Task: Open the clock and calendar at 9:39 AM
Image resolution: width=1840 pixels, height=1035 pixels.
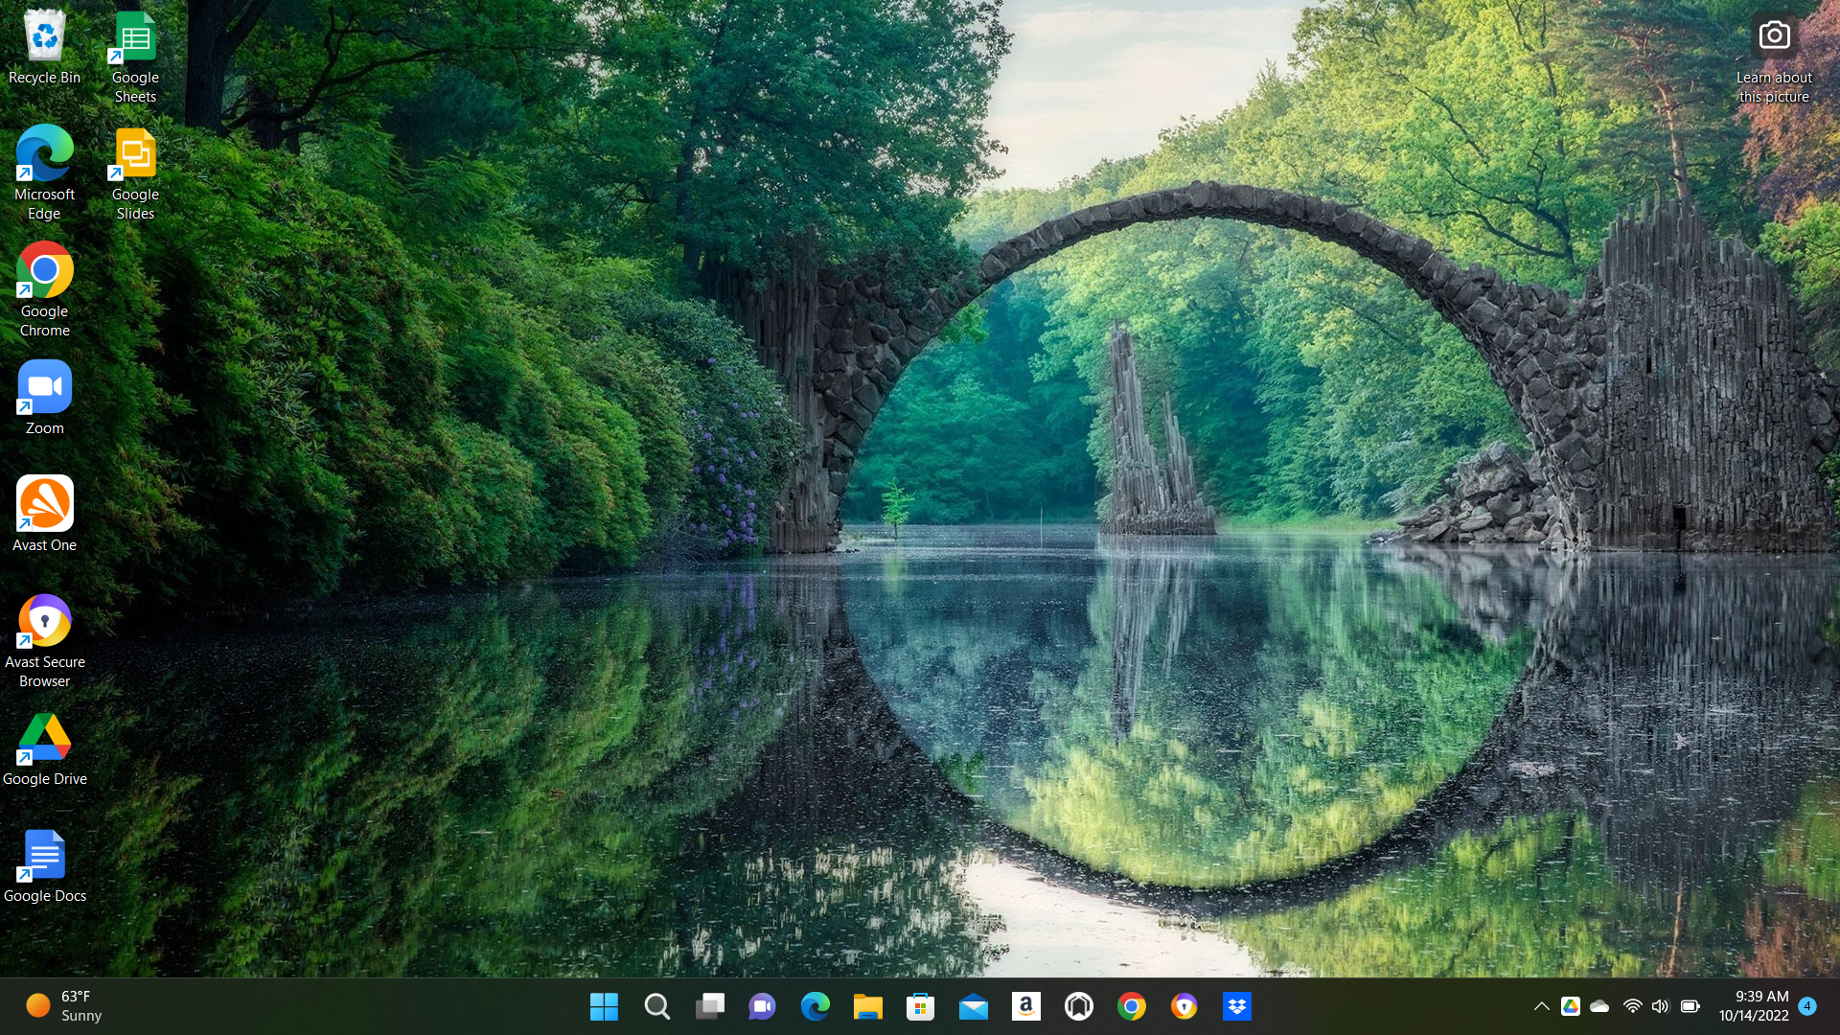Action: tap(1754, 1006)
